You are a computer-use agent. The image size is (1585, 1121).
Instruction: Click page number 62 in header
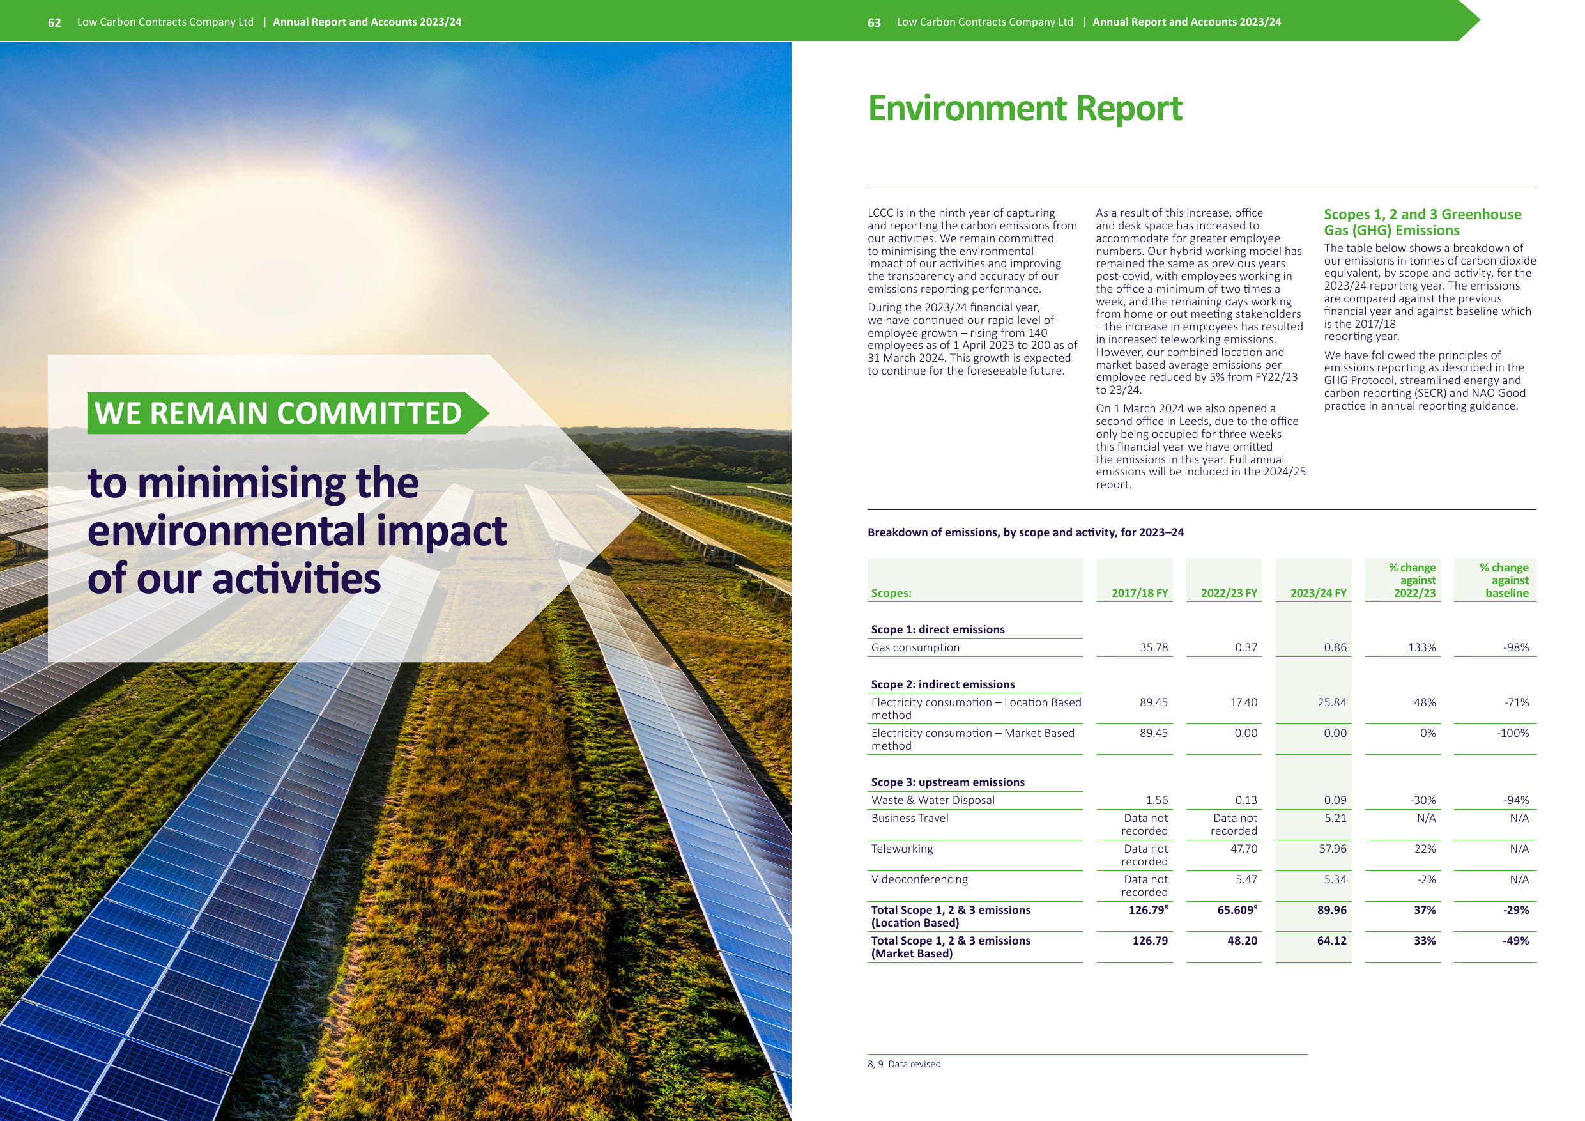coord(54,23)
